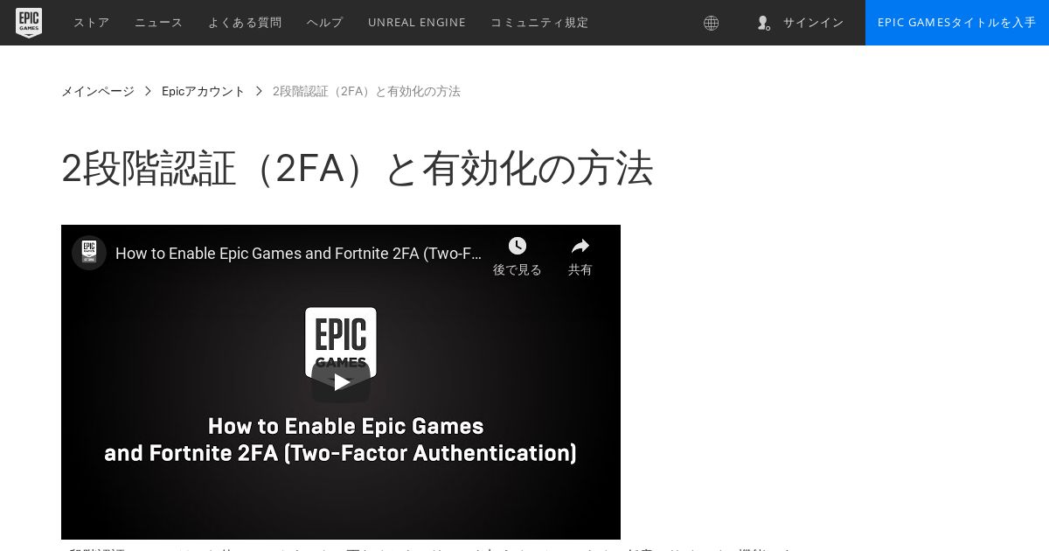Click the page heading 2段階認証（2FA）と有効化の方法

(x=358, y=168)
